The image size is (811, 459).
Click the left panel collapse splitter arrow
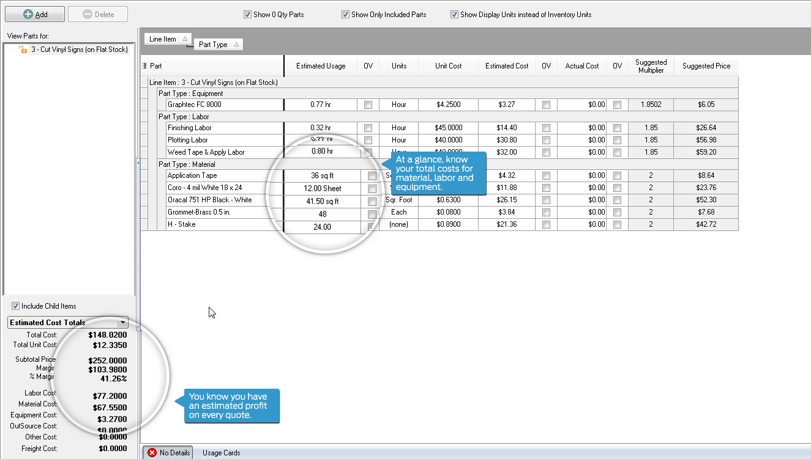pyautogui.click(x=138, y=163)
